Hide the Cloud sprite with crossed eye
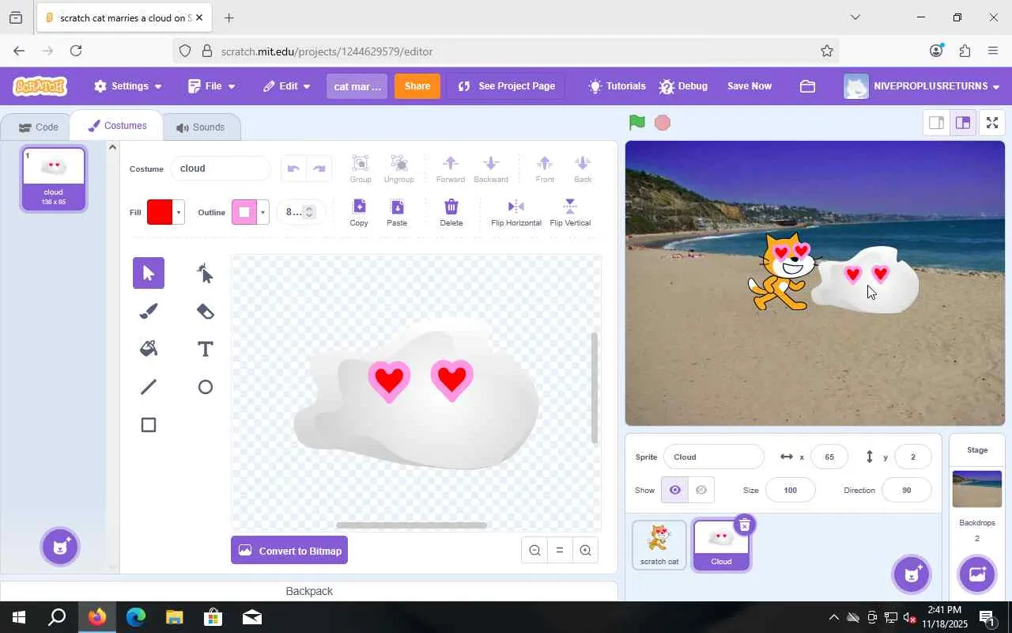The image size is (1012, 633). (701, 490)
